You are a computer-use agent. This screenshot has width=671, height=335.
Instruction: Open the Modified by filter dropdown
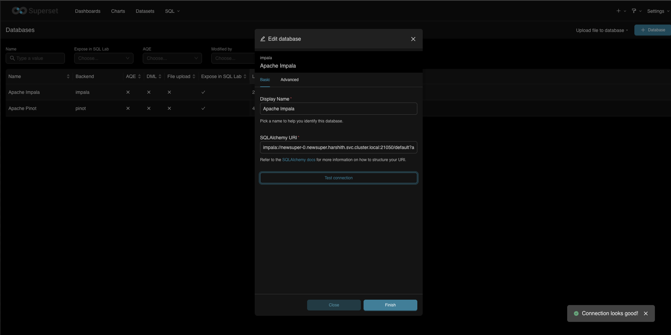click(233, 58)
